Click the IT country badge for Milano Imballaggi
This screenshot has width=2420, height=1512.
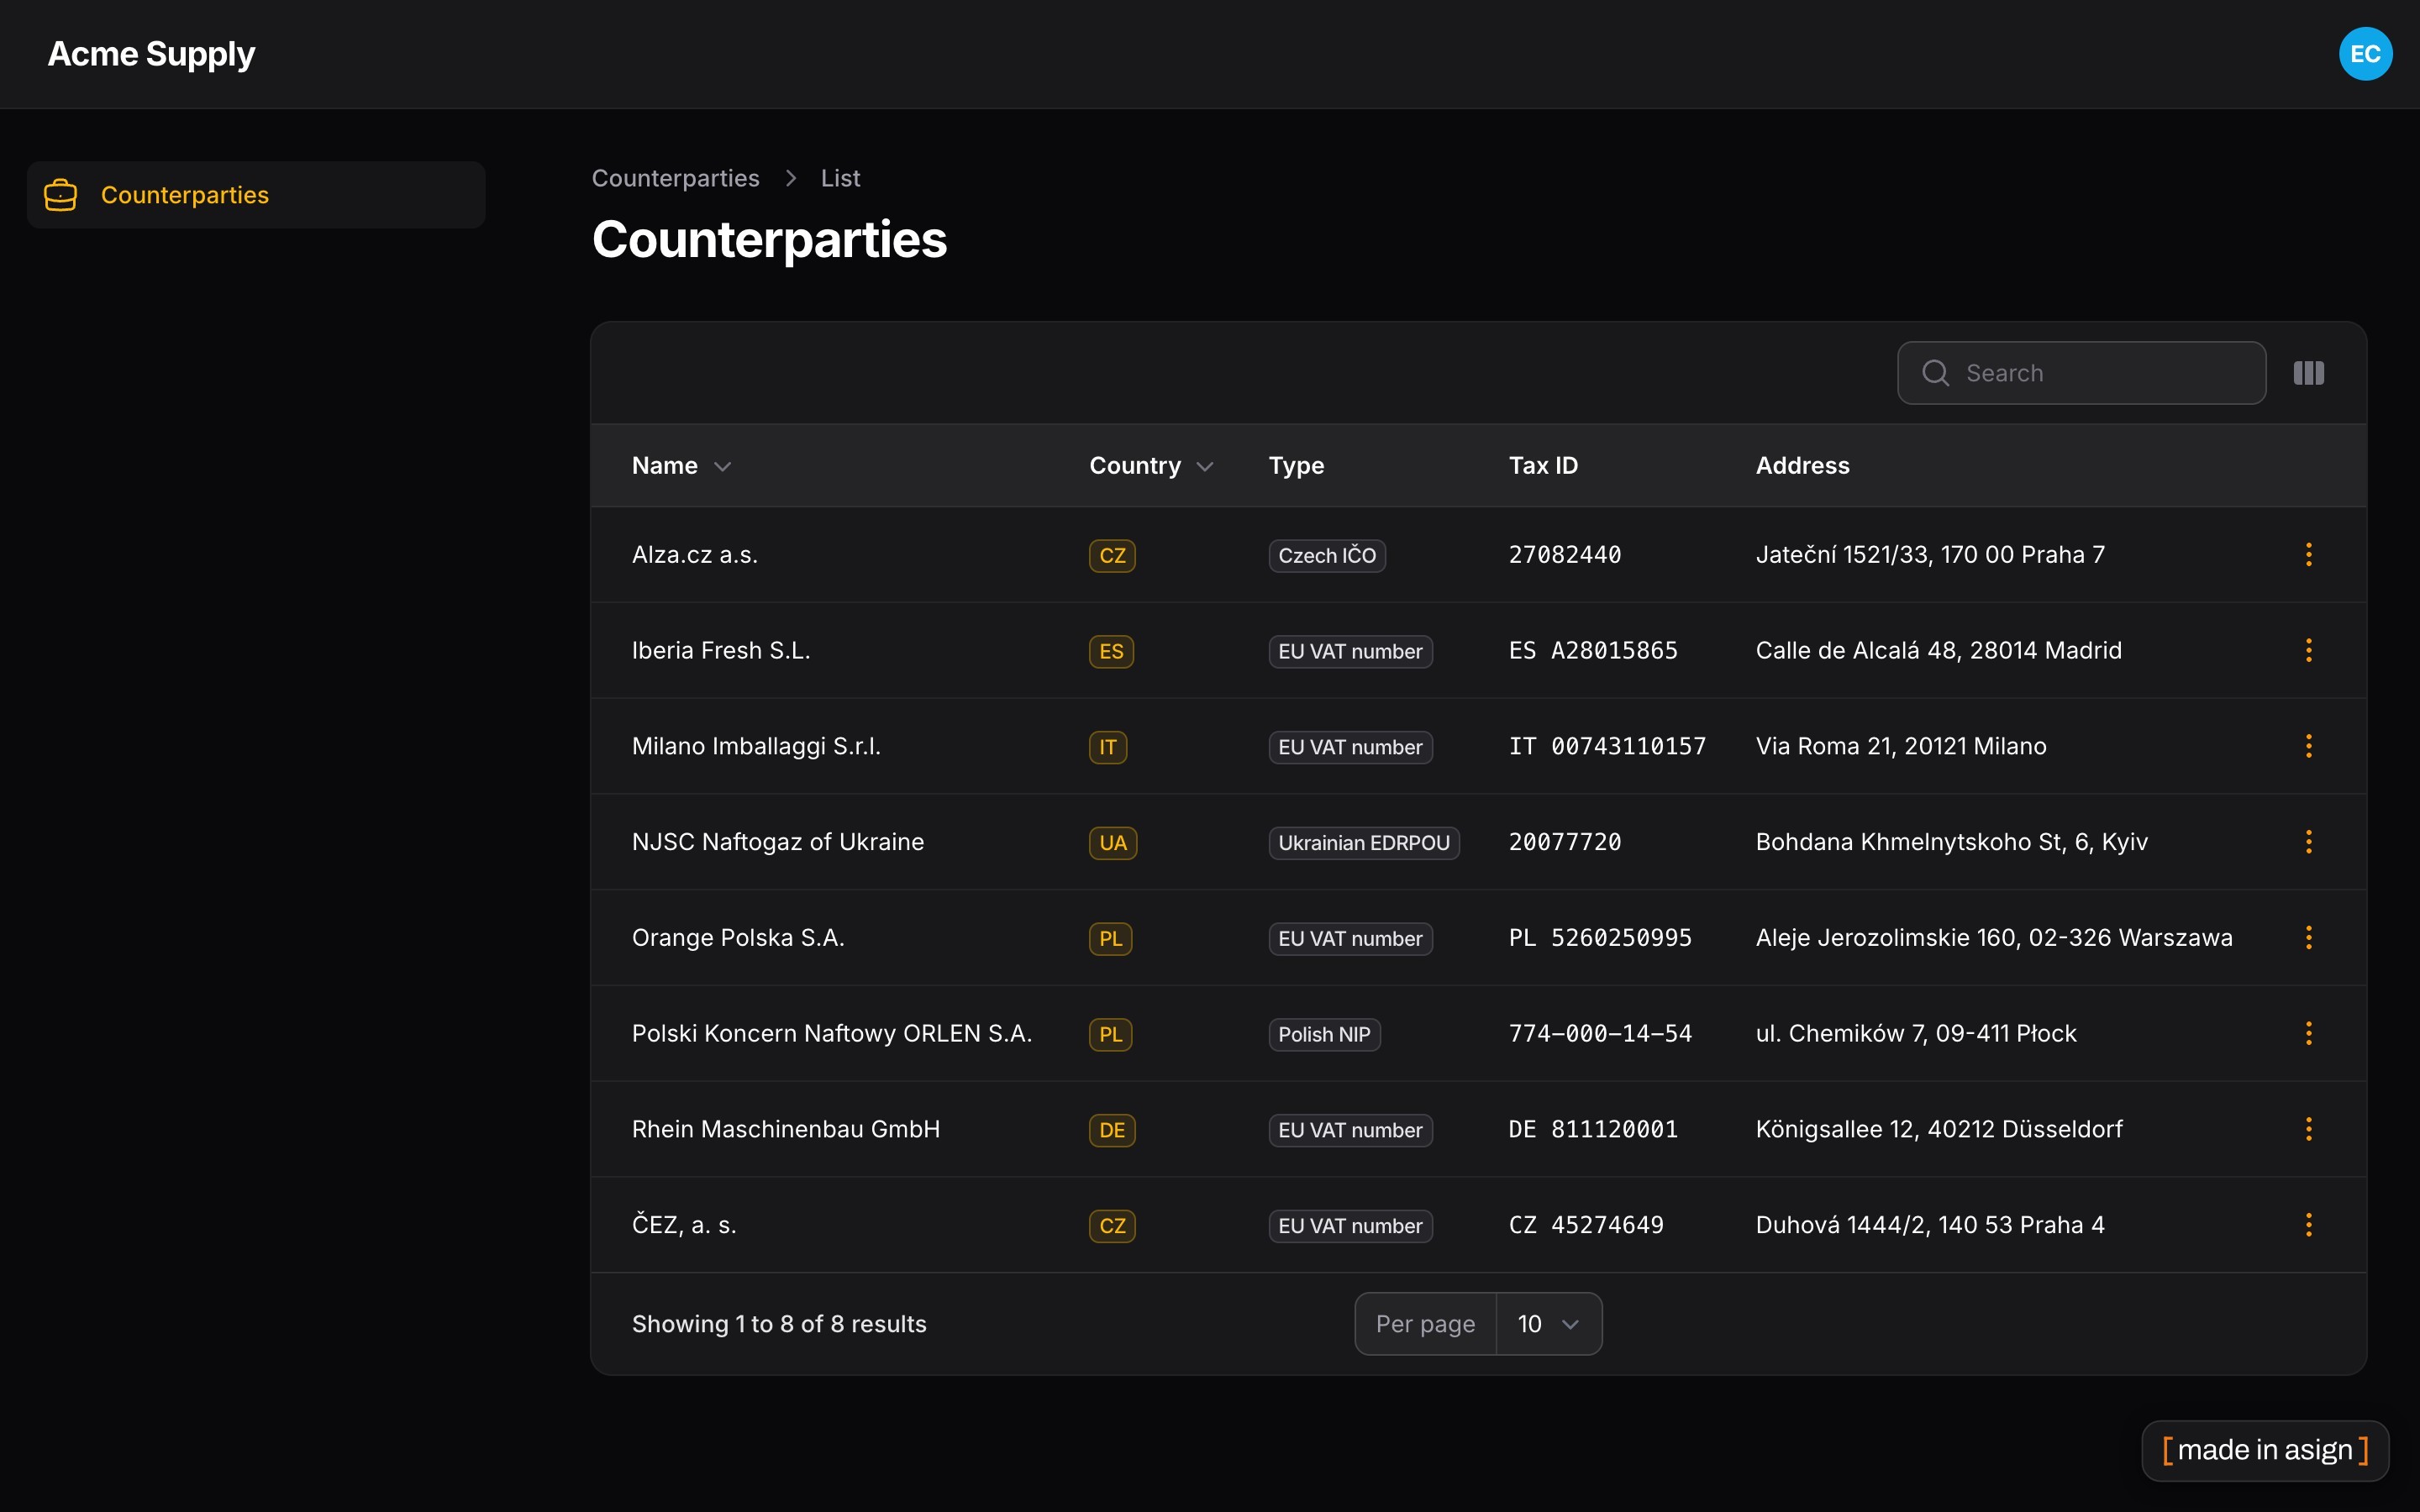(x=1108, y=747)
